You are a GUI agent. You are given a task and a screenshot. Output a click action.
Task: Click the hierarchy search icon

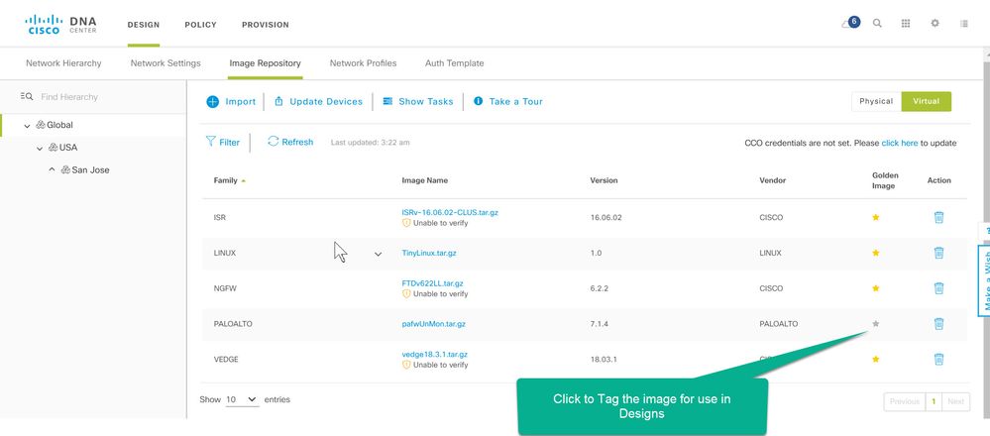pos(27,96)
